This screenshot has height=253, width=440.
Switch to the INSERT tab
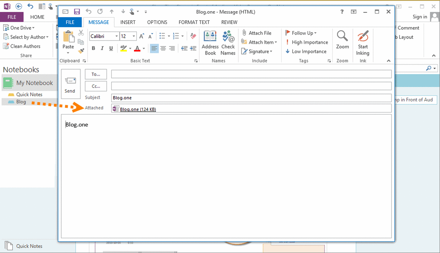[128, 22]
